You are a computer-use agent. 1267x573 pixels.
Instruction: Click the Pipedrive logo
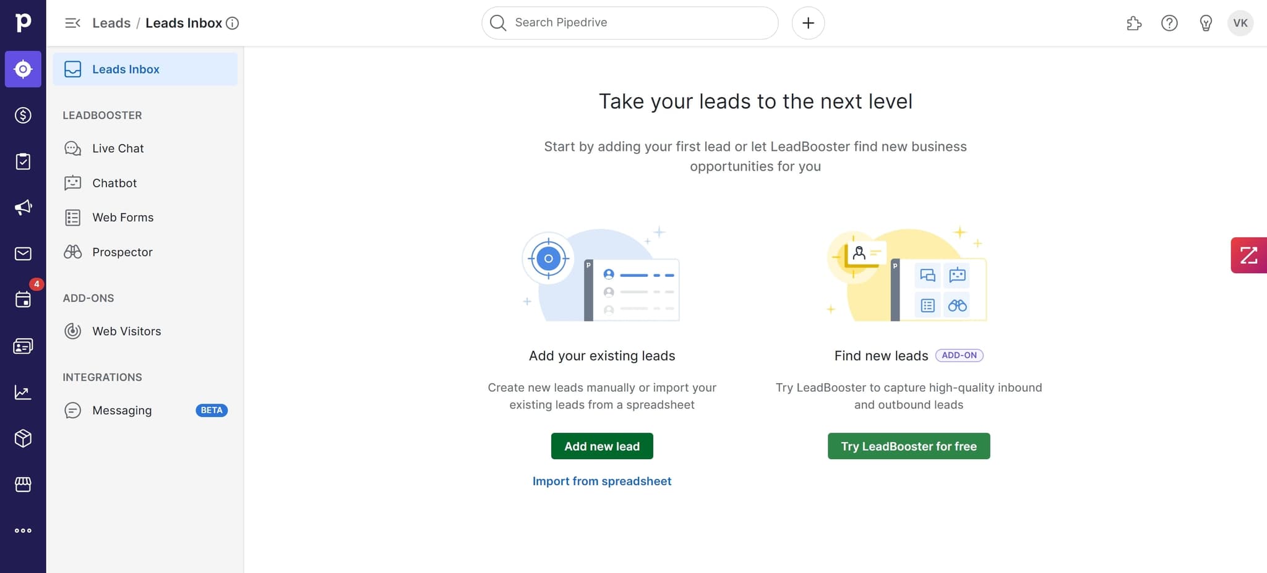23,23
